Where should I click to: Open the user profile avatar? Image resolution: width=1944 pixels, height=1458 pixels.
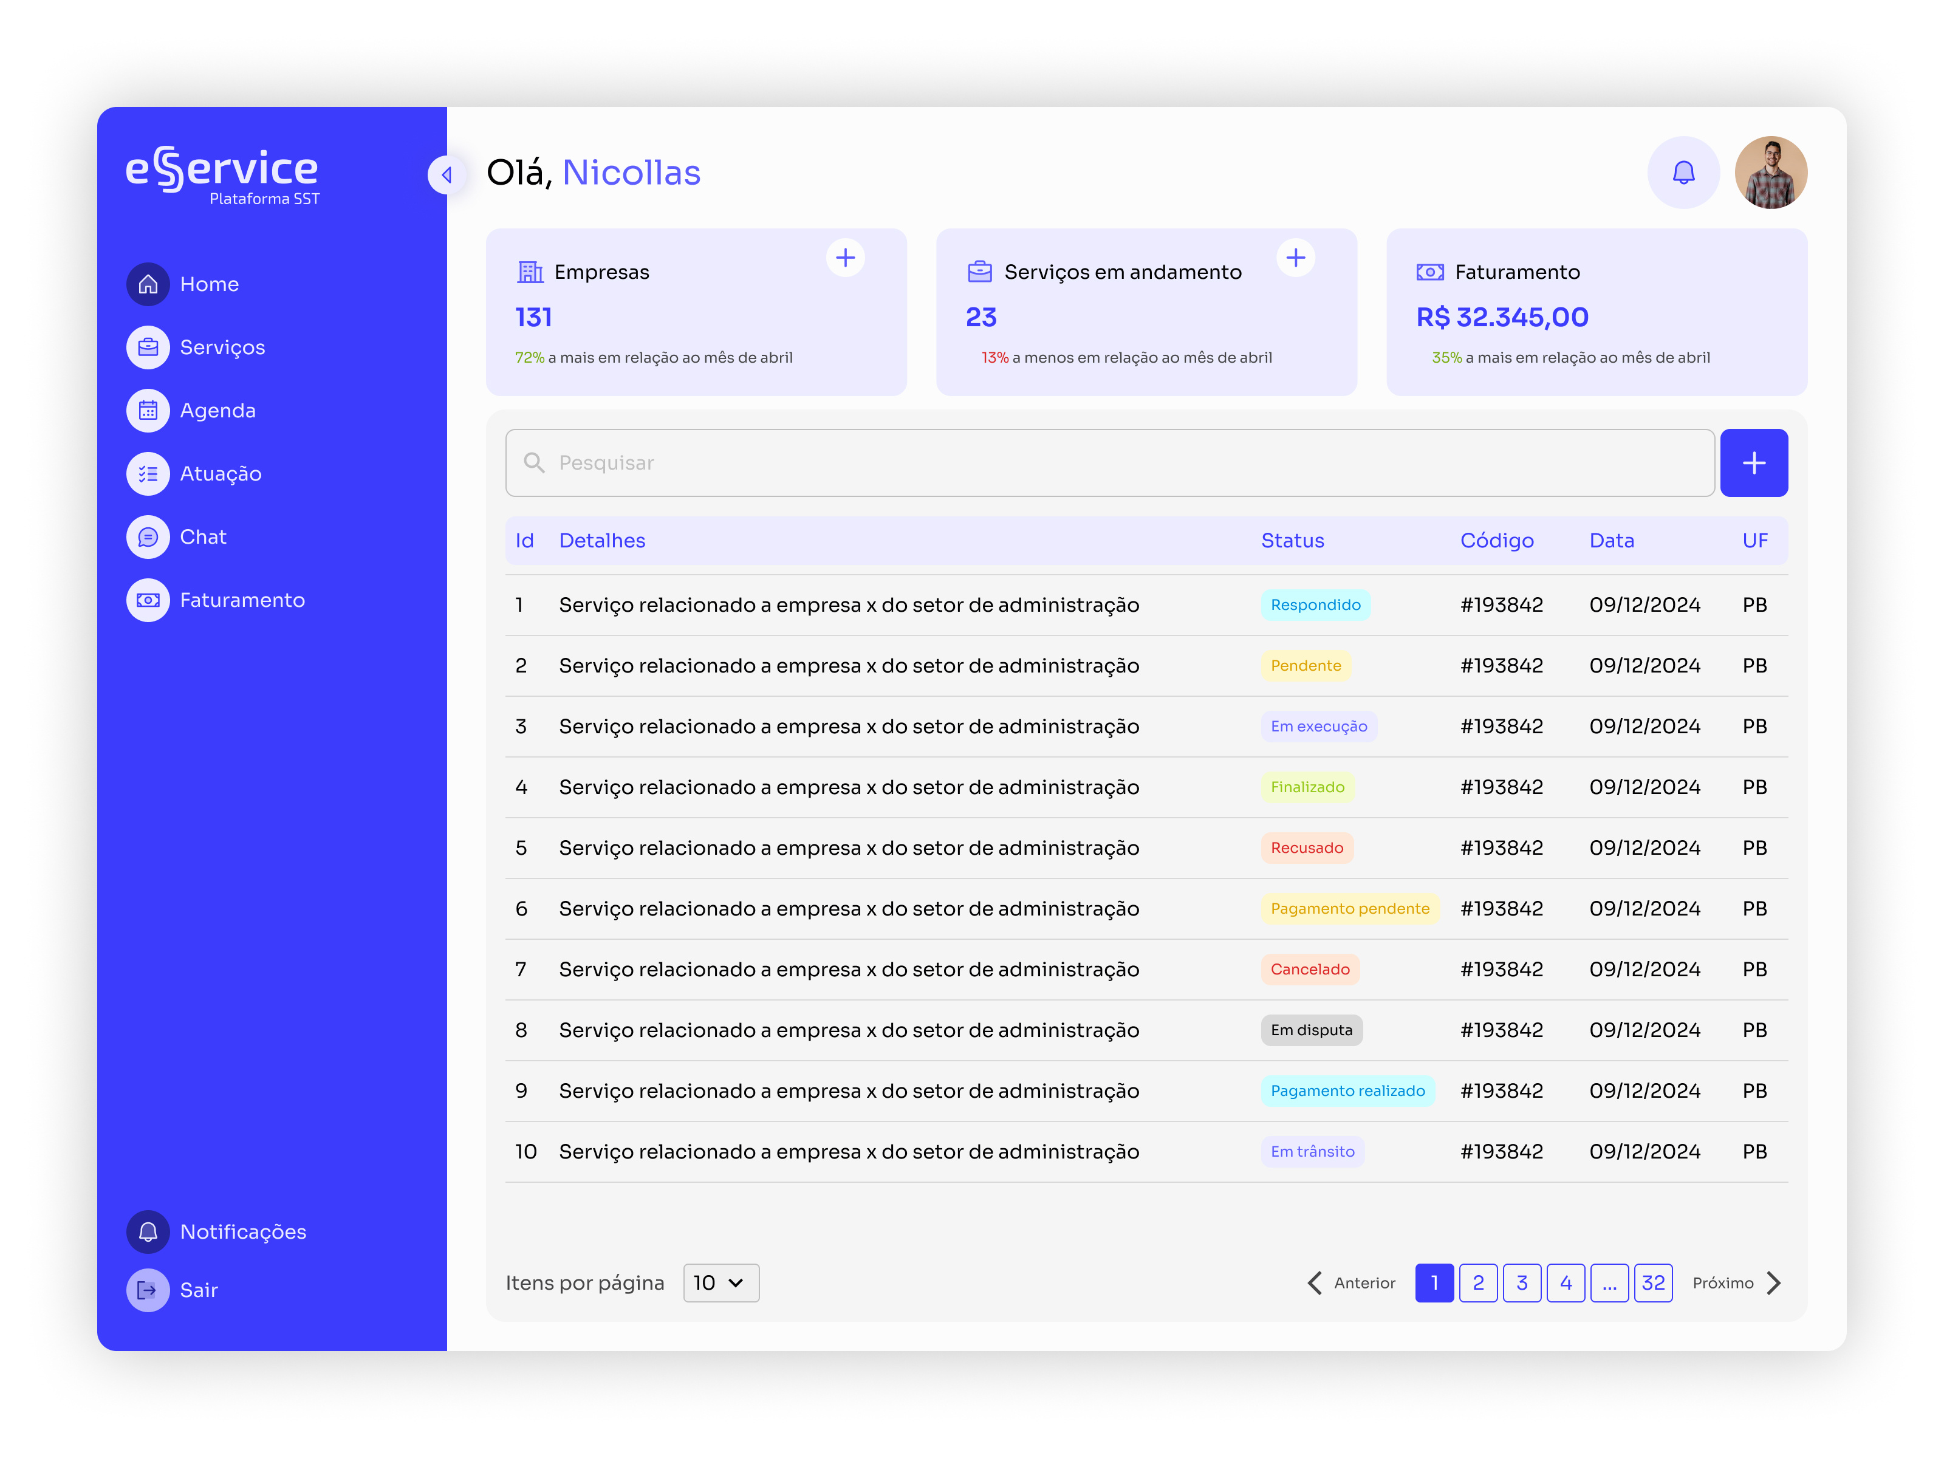tap(1770, 173)
